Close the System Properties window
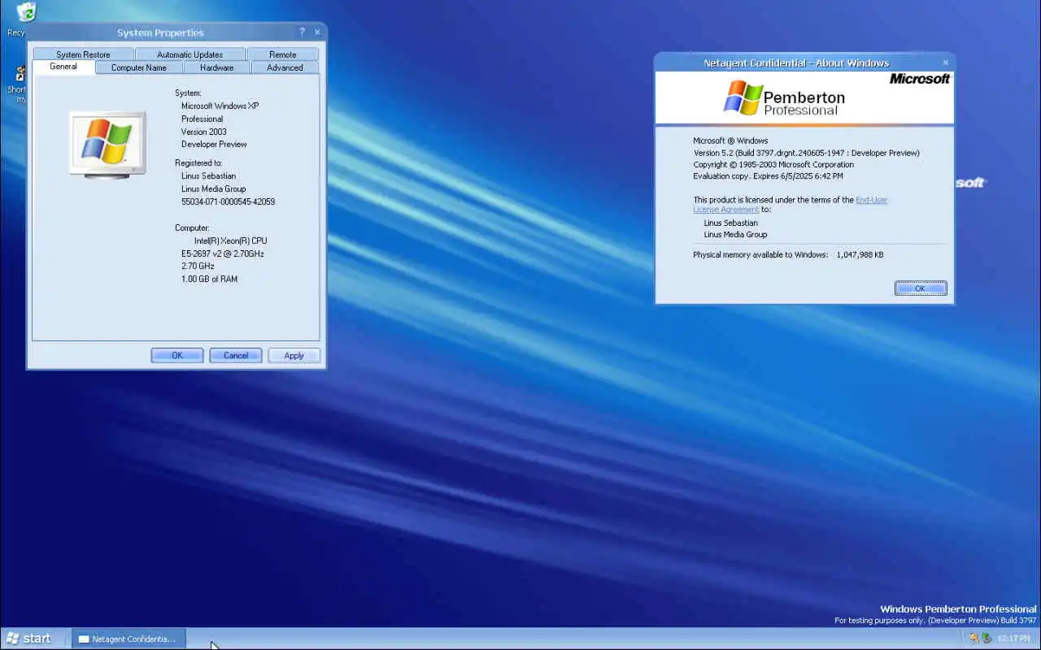 317,32
